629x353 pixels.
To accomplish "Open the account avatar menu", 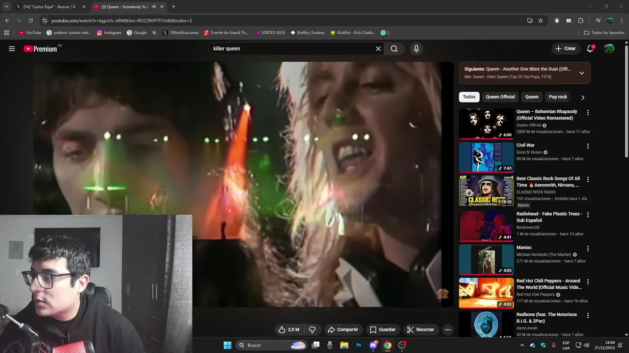I will tap(609, 49).
